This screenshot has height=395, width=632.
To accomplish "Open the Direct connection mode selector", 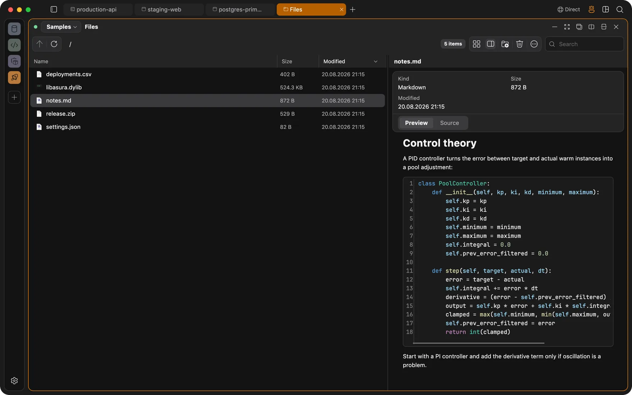I will click(x=568, y=9).
